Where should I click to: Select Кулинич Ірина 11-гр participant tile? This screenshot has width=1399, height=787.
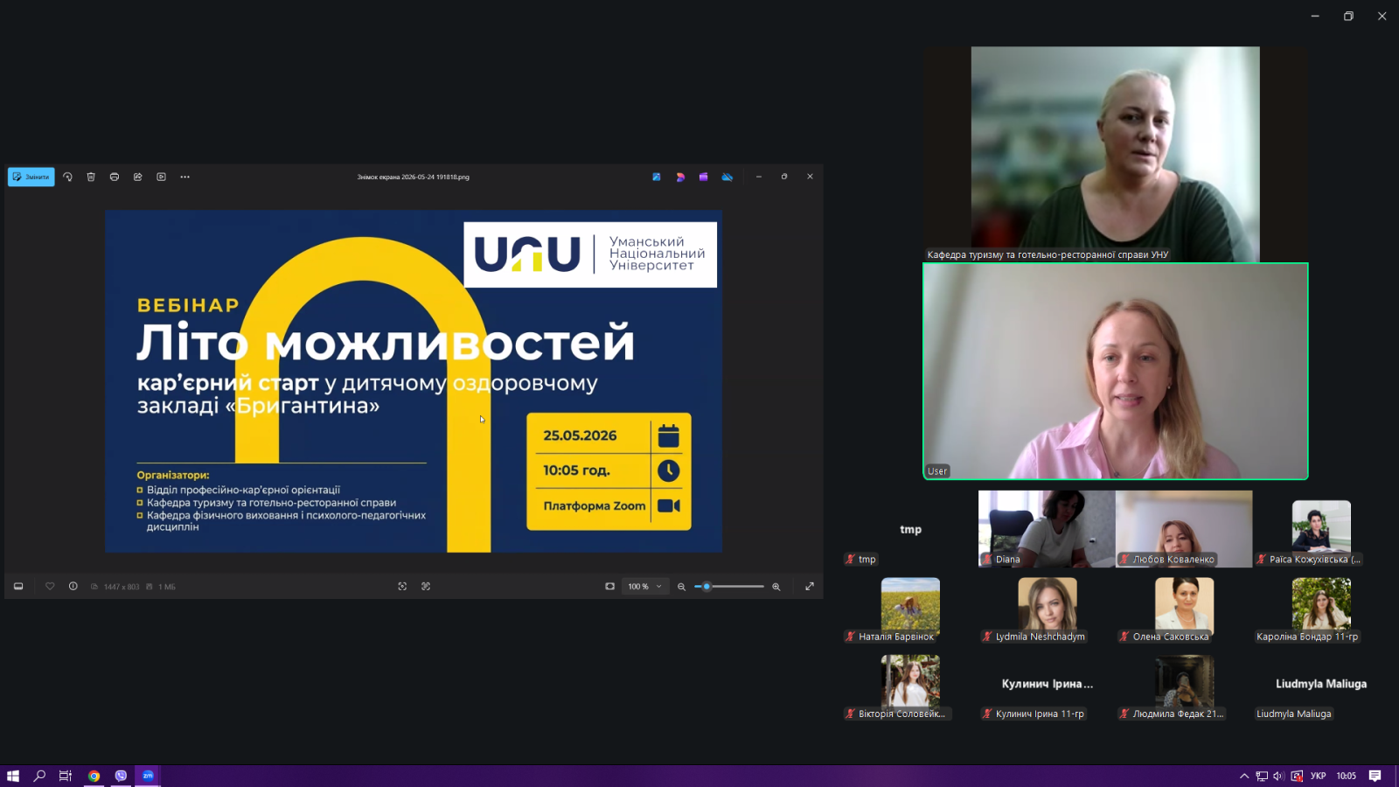(x=1048, y=686)
